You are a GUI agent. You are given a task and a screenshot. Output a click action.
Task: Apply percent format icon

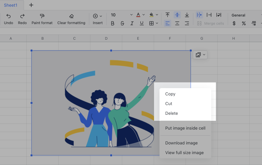pos(244,23)
